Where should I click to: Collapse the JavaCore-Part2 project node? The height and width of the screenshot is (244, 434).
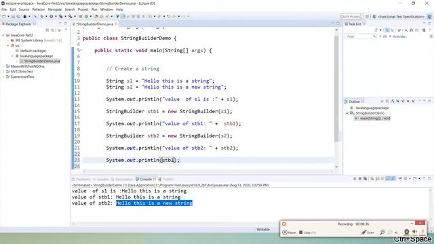[x=3, y=35]
